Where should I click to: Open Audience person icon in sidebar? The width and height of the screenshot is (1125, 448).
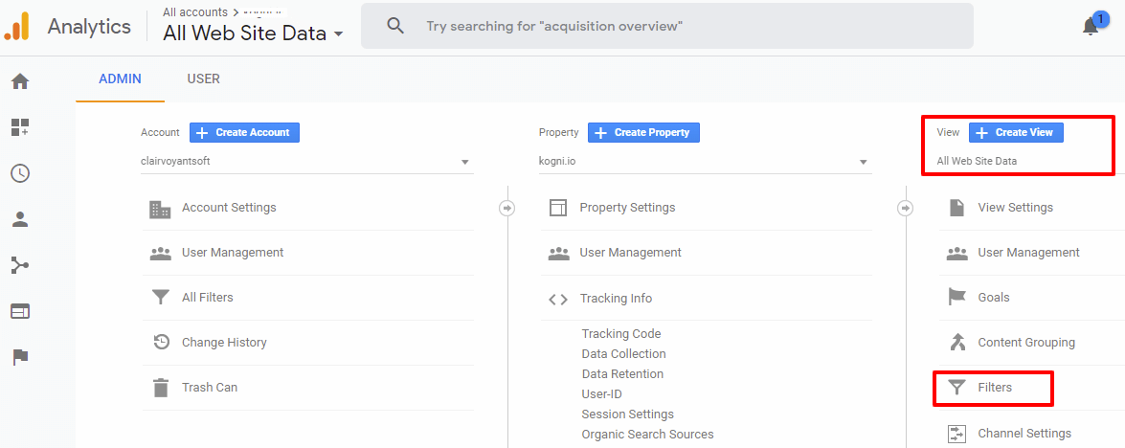(20, 219)
